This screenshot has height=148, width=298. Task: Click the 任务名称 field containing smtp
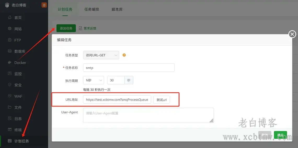pyautogui.click(x=129, y=68)
